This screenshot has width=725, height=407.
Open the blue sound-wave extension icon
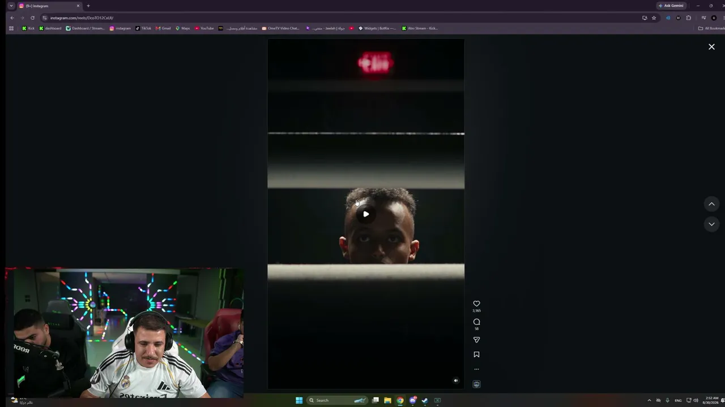pos(668,18)
